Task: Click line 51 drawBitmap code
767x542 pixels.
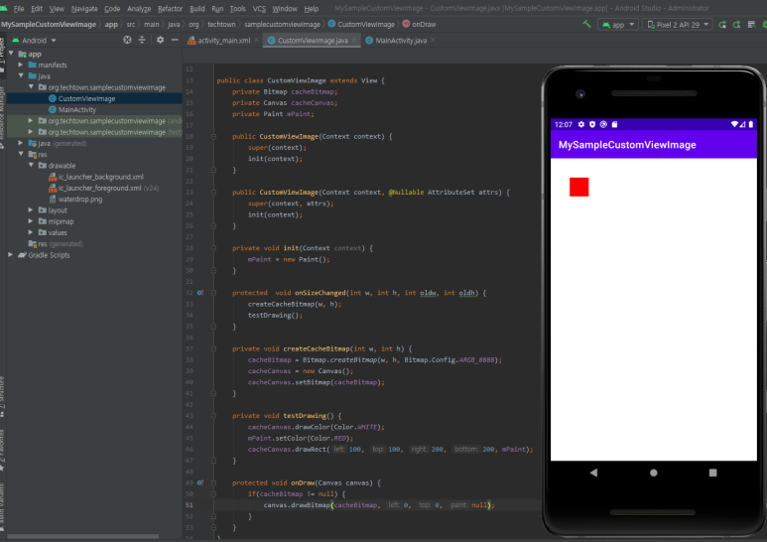Action: click(379, 505)
